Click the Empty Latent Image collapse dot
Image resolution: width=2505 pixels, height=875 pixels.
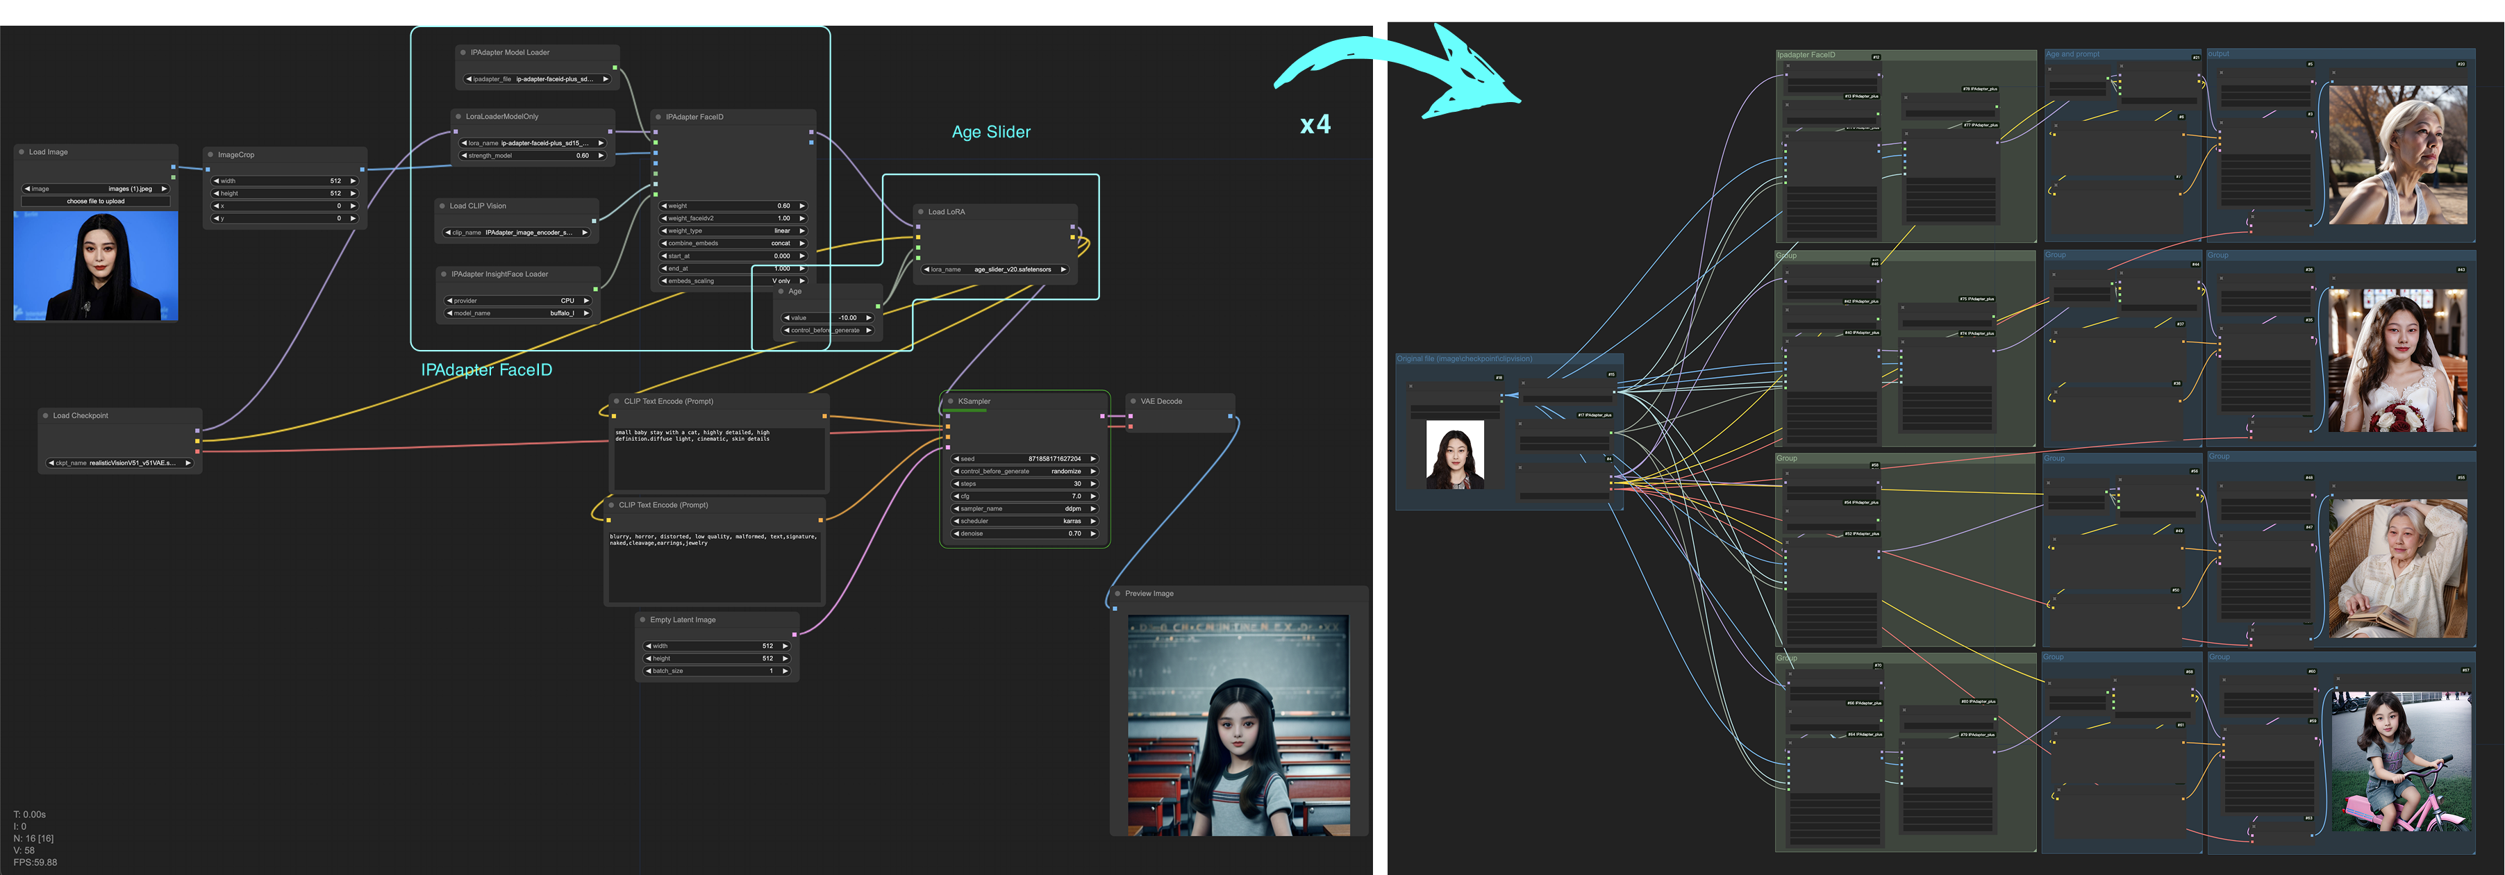(x=643, y=620)
